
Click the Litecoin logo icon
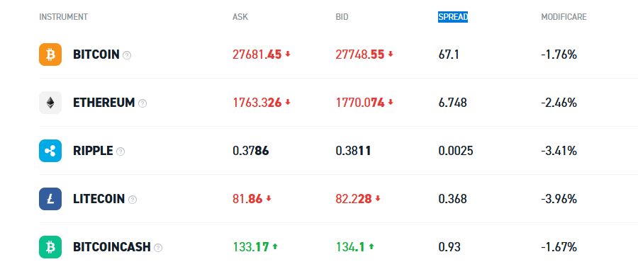(x=50, y=199)
